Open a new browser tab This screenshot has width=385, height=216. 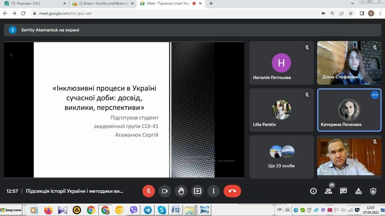pos(211,3)
